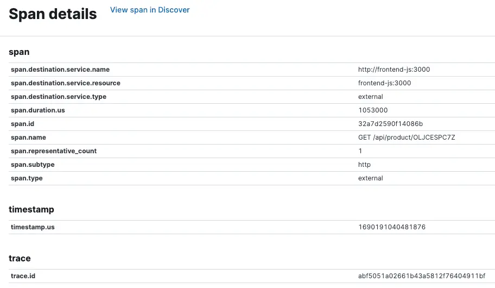This screenshot has width=495, height=288.
Task: Click the span.duration.us field label
Action: pyautogui.click(x=37, y=110)
